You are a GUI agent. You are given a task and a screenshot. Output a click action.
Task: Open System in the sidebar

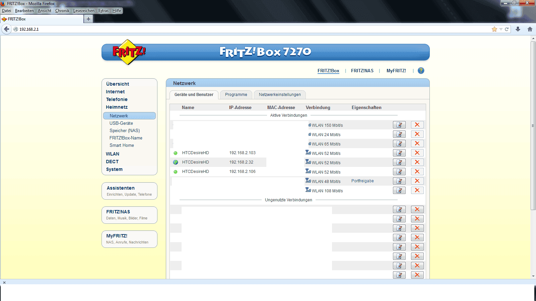(x=114, y=169)
